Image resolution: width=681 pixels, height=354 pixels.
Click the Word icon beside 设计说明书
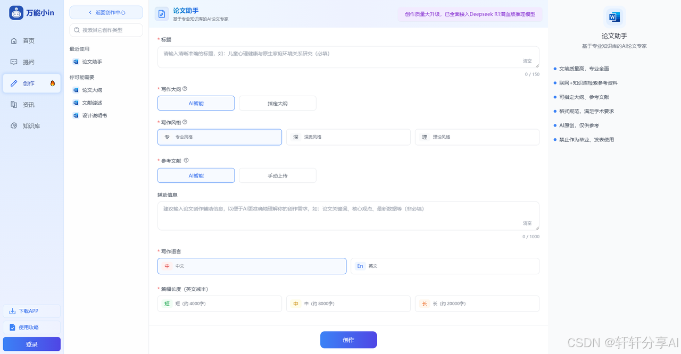click(76, 115)
